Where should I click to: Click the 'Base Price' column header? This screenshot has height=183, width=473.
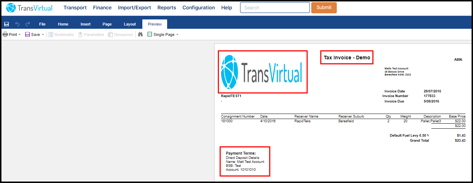pyautogui.click(x=457, y=116)
